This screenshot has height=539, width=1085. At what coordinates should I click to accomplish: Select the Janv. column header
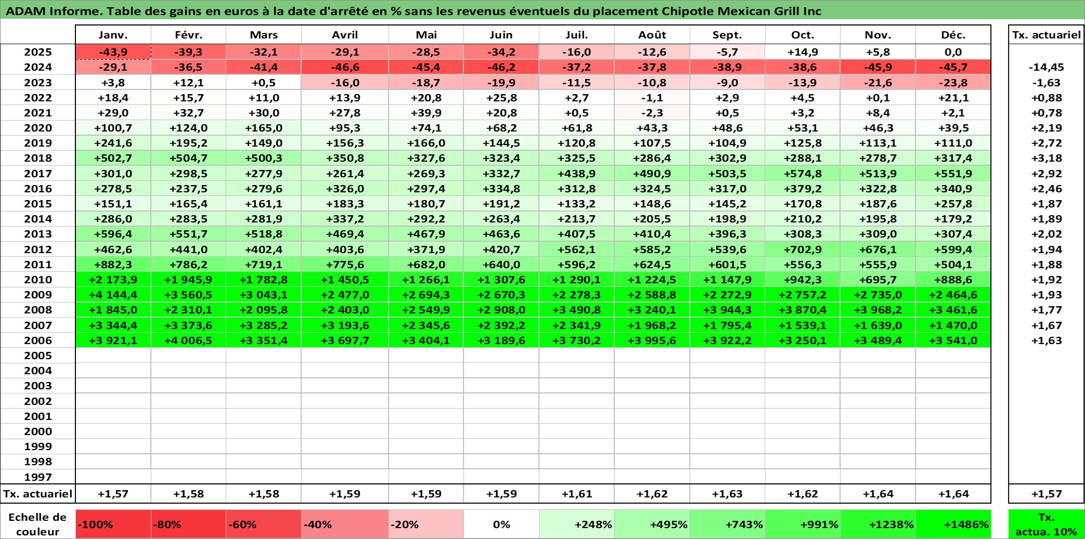113,35
